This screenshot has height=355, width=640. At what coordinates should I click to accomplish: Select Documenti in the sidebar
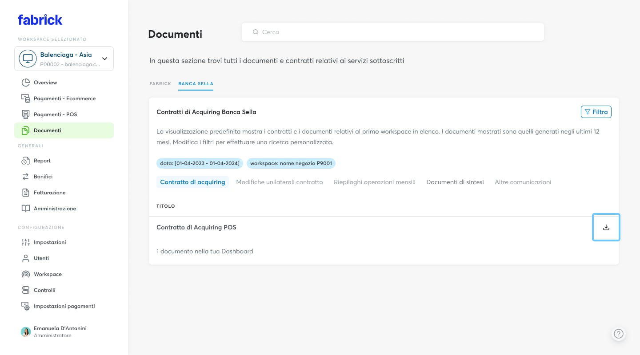[64, 130]
